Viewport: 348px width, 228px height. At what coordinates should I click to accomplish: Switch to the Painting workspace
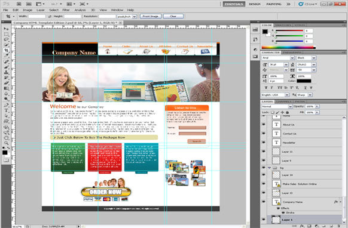point(274,4)
